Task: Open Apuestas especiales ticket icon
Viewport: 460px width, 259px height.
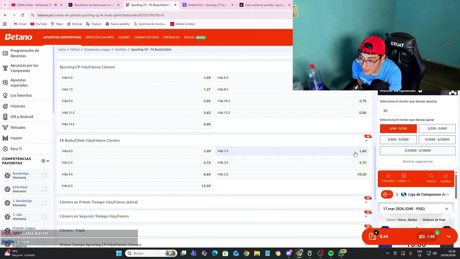Action: [5, 83]
